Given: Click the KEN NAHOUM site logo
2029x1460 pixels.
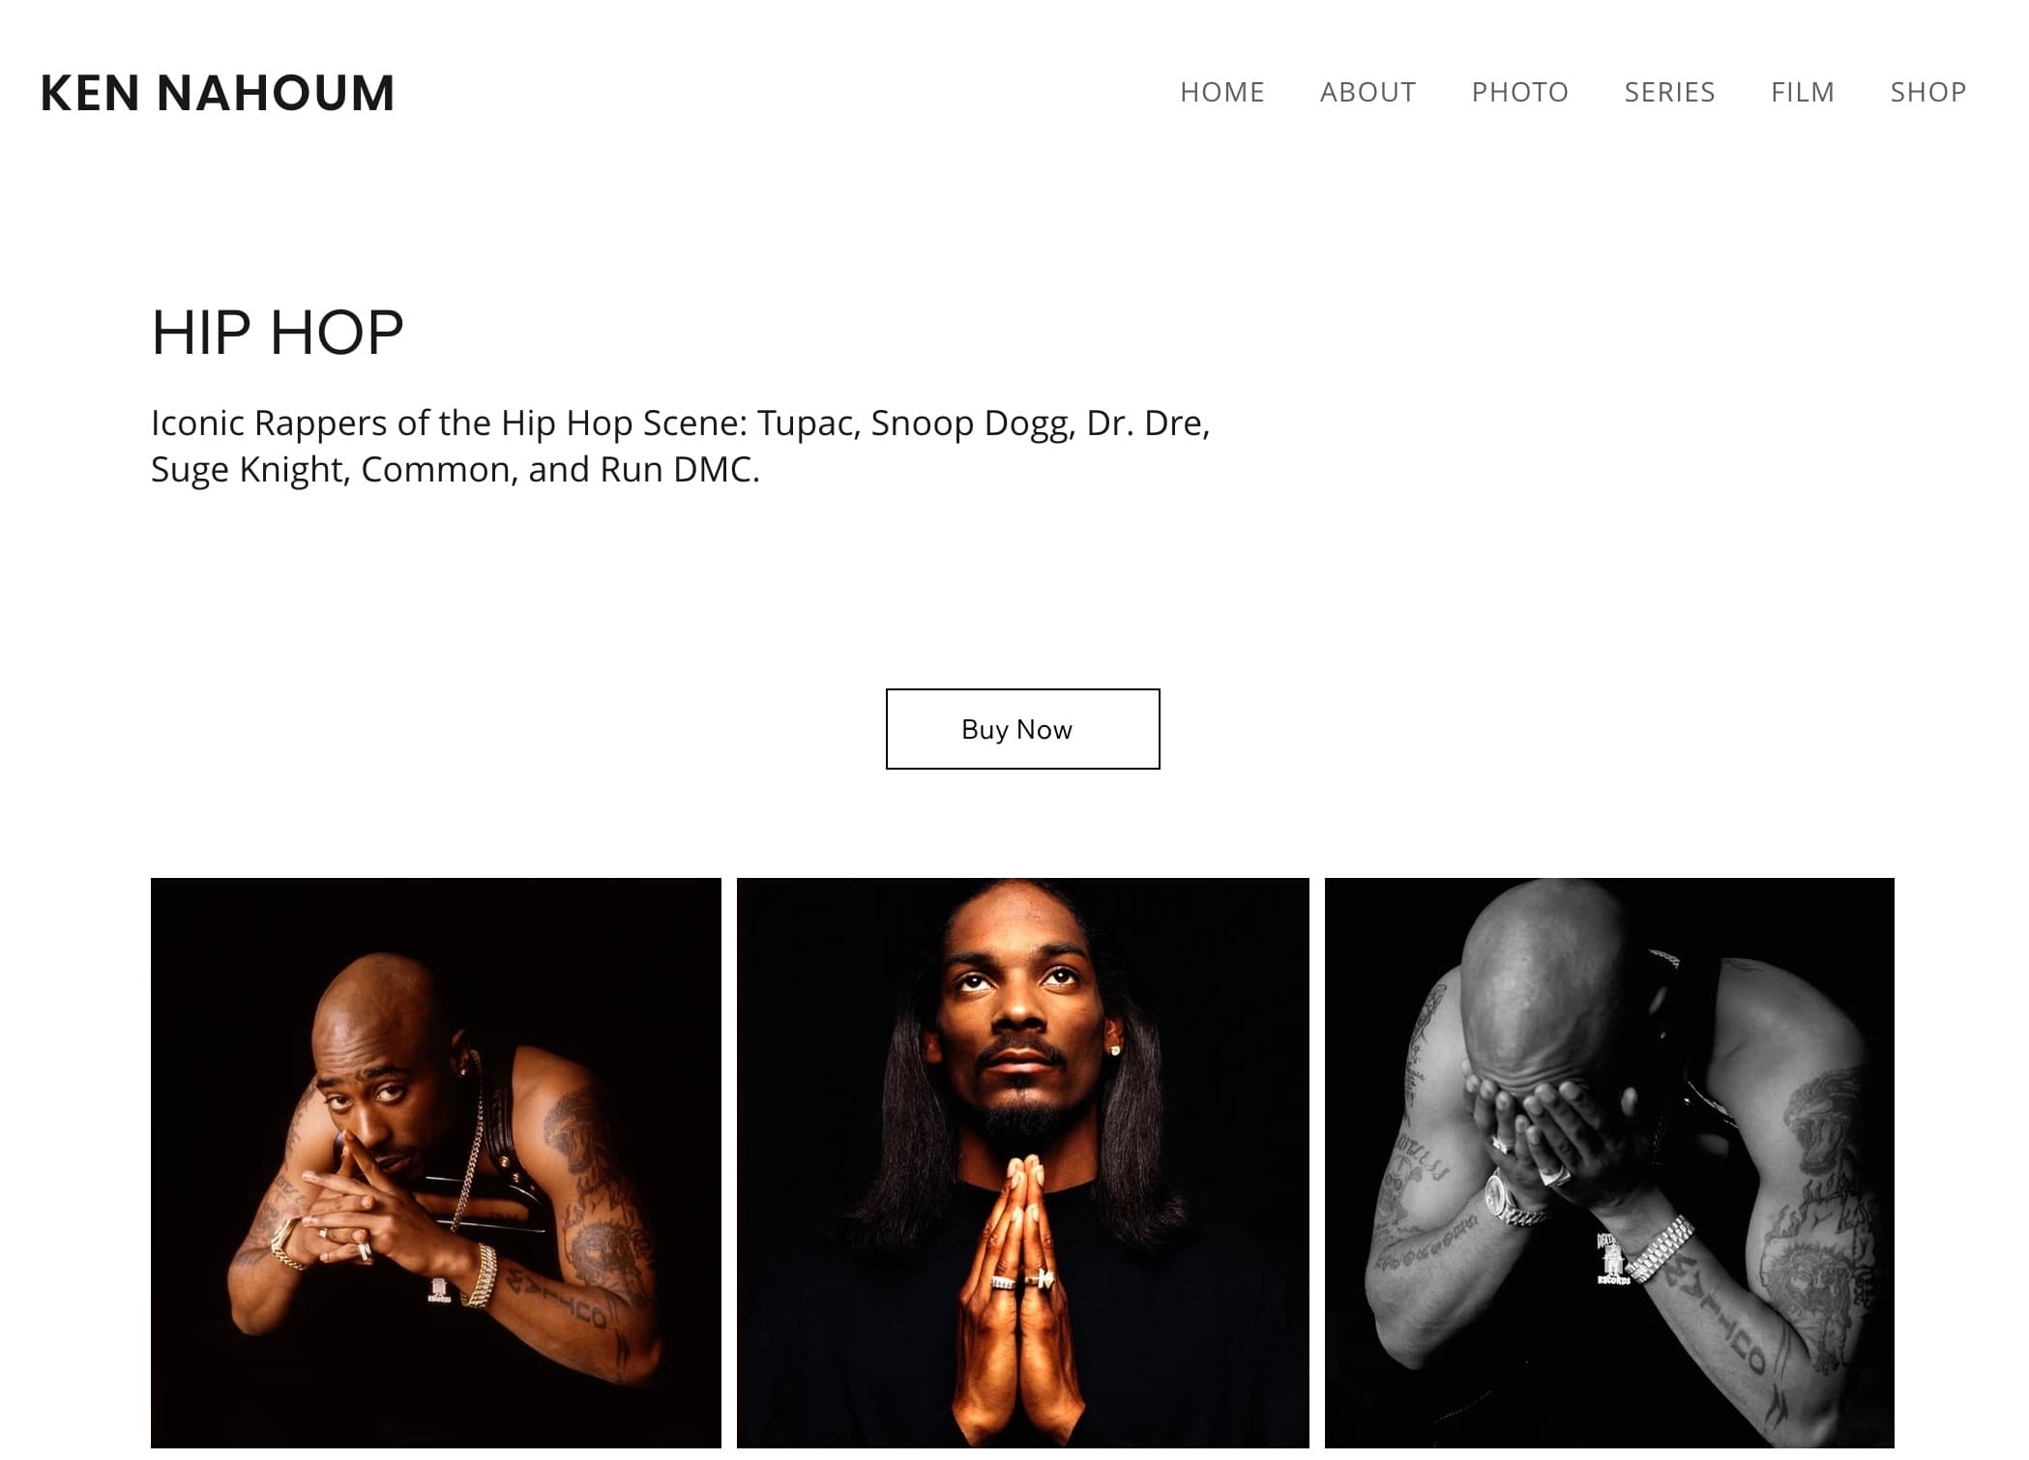Looking at the screenshot, I should click(x=218, y=93).
